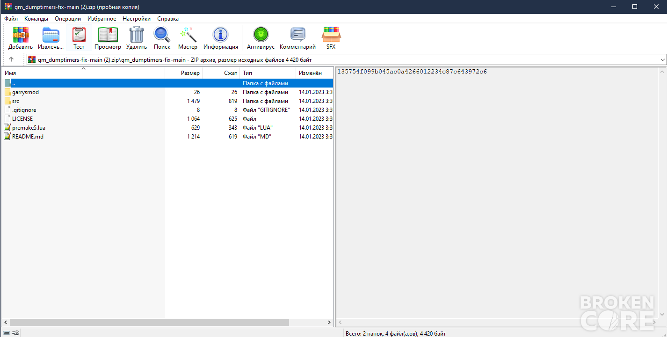The width and height of the screenshot is (667, 337).
Task: Click the drive and key status bar icon
Action: (x=11, y=333)
